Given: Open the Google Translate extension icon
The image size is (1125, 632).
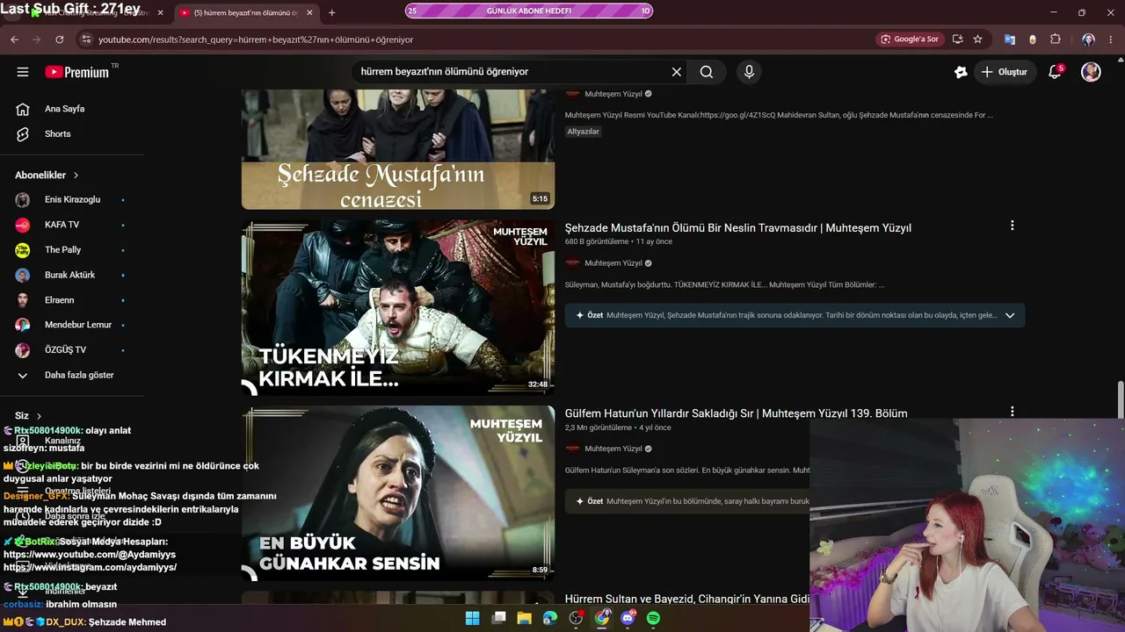Looking at the screenshot, I should point(1010,39).
